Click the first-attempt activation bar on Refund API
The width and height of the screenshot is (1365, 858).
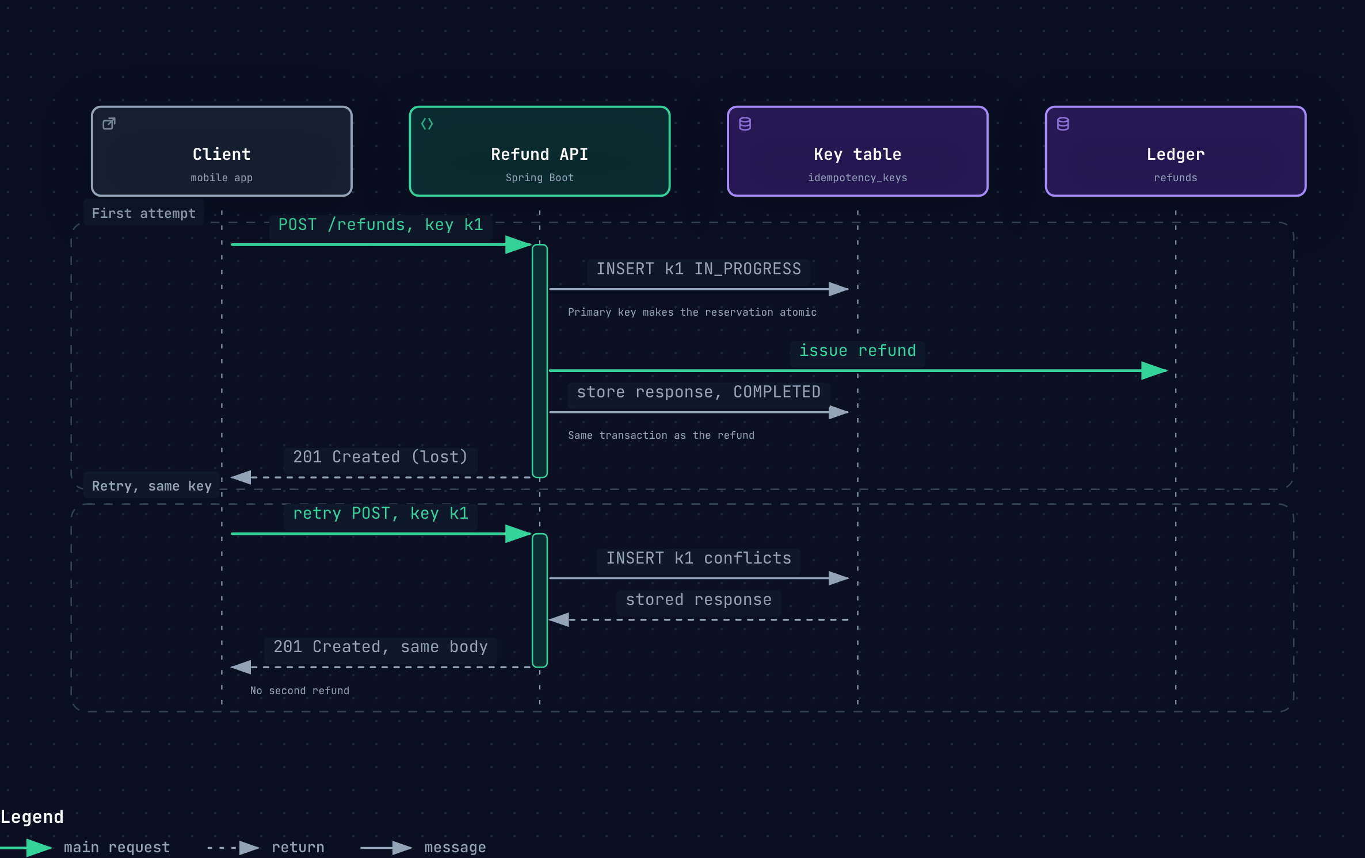point(540,361)
